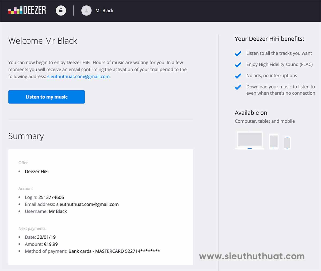Click the Amount: €19,99 line
The height and width of the screenshot is (271, 321).
click(41, 244)
